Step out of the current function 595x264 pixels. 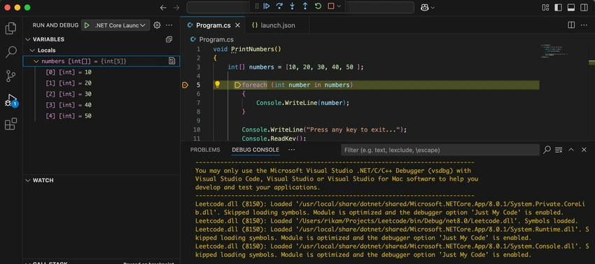pyautogui.click(x=305, y=6)
